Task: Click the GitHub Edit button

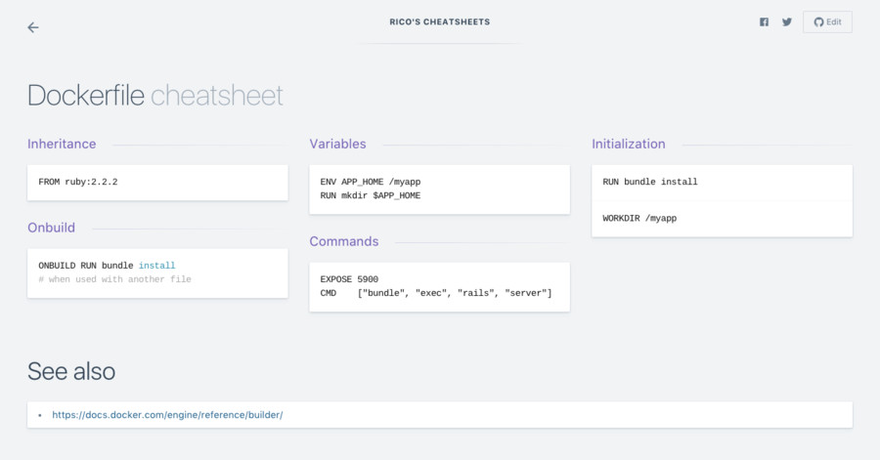Action: 827,21
